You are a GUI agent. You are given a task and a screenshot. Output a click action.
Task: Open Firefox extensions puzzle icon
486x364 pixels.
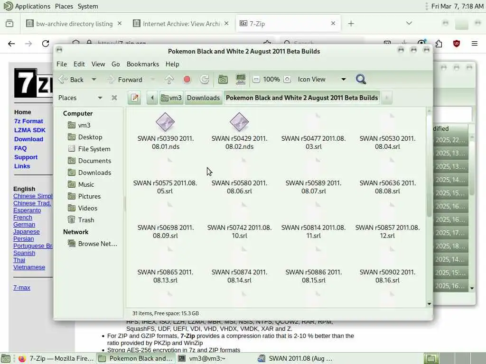point(439,44)
